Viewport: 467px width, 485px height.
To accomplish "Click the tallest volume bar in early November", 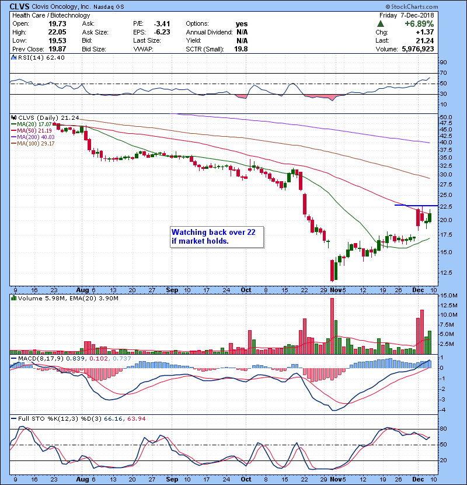I will click(x=332, y=326).
